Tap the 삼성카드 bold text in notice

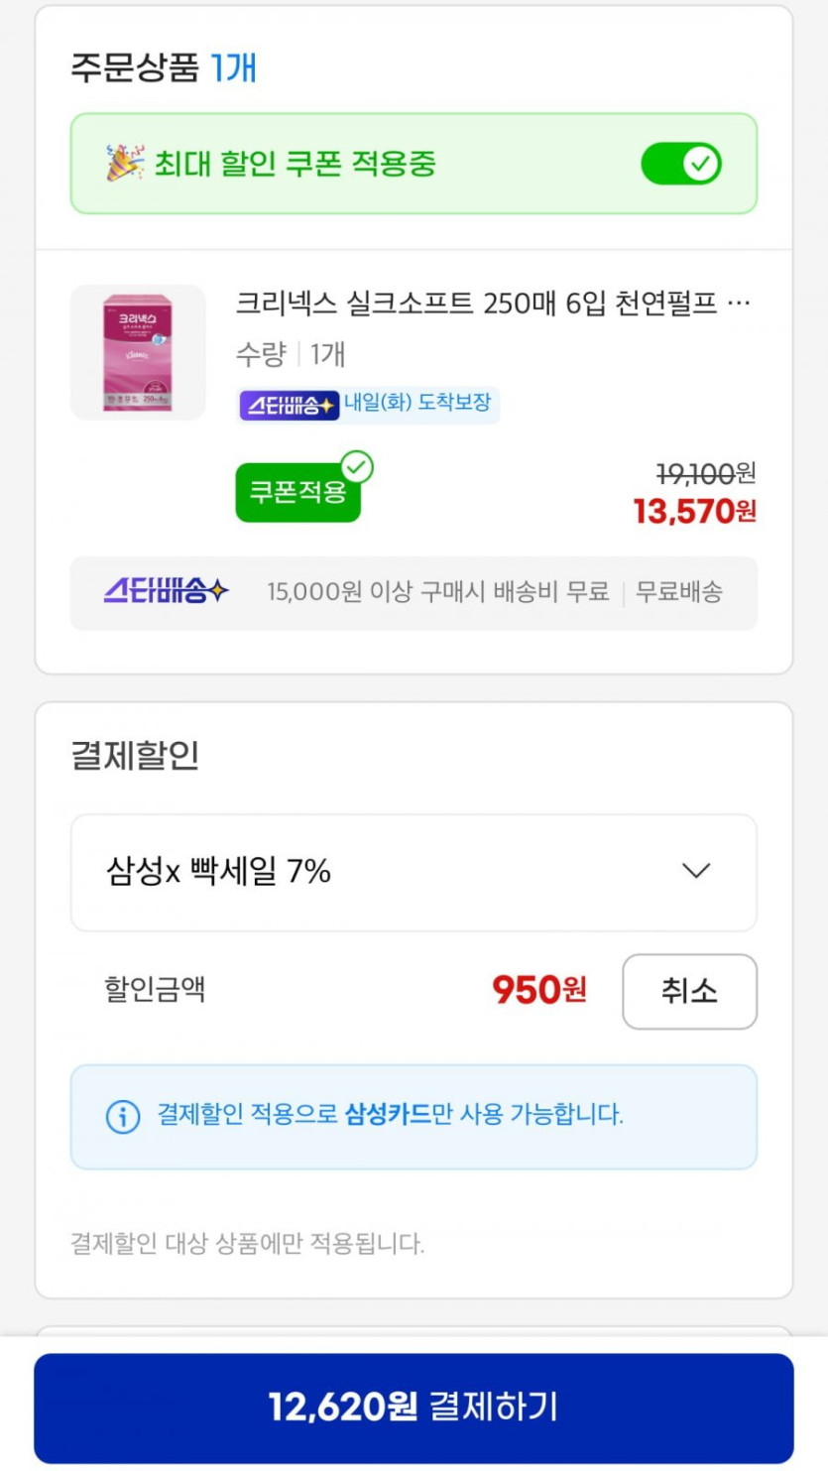(388, 1114)
